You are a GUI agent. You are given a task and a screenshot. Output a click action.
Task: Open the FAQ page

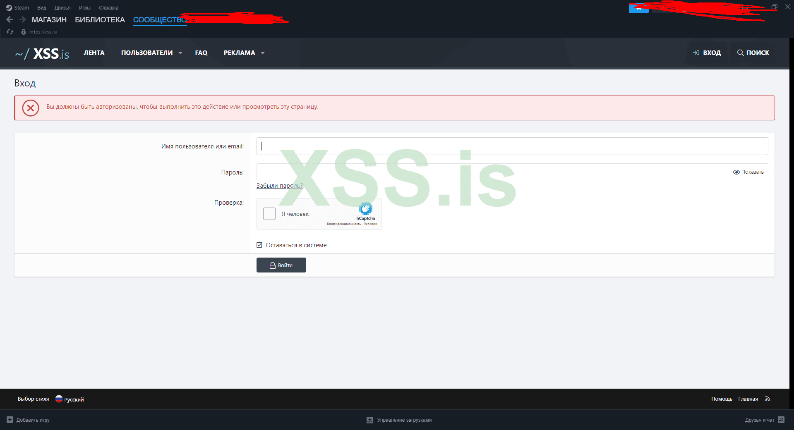pos(201,53)
